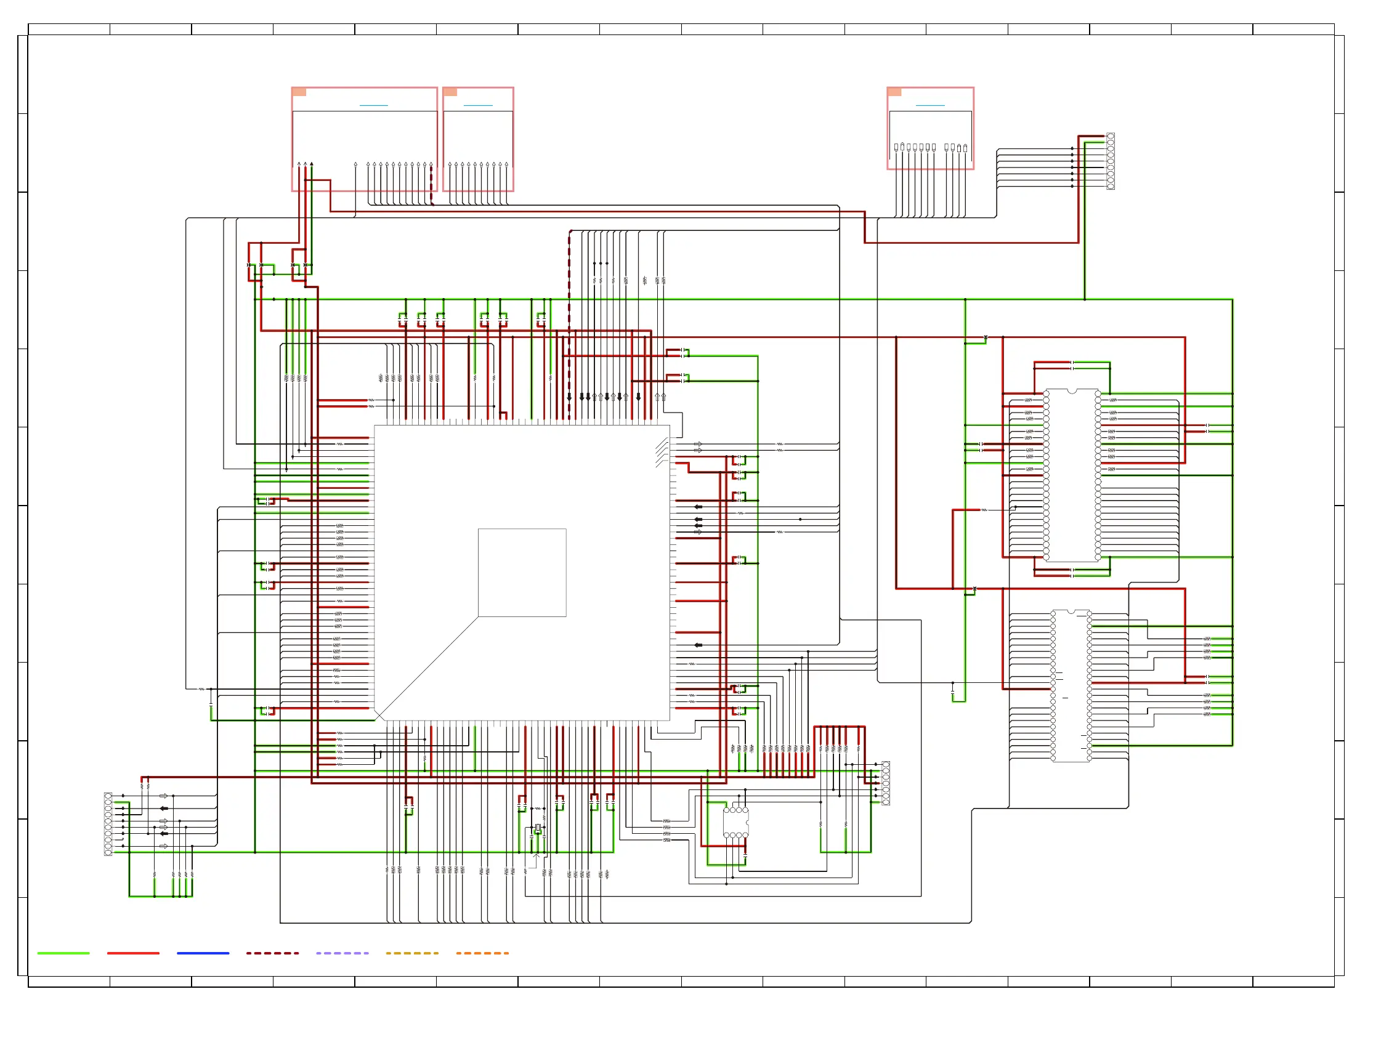
Task: Click orange corner tag of middle pink block
Action: click(x=450, y=92)
